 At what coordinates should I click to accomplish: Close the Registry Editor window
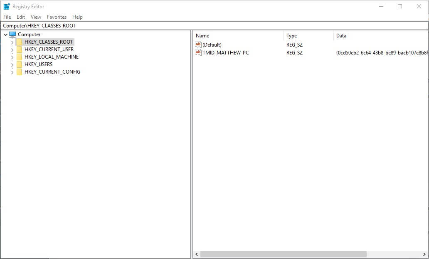[x=419, y=6]
